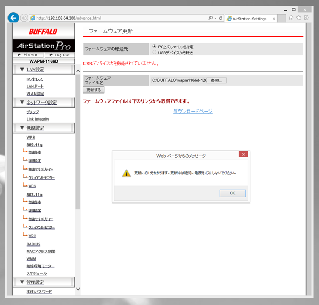Open the 802.11a link
This screenshot has width=319, height=305.
point(35,195)
